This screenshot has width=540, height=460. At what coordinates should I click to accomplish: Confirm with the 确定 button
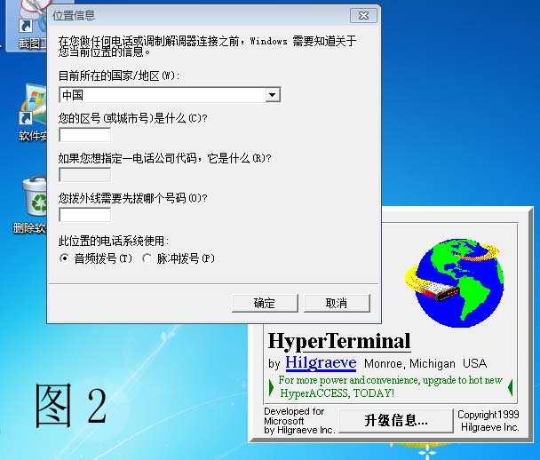pyautogui.click(x=265, y=303)
